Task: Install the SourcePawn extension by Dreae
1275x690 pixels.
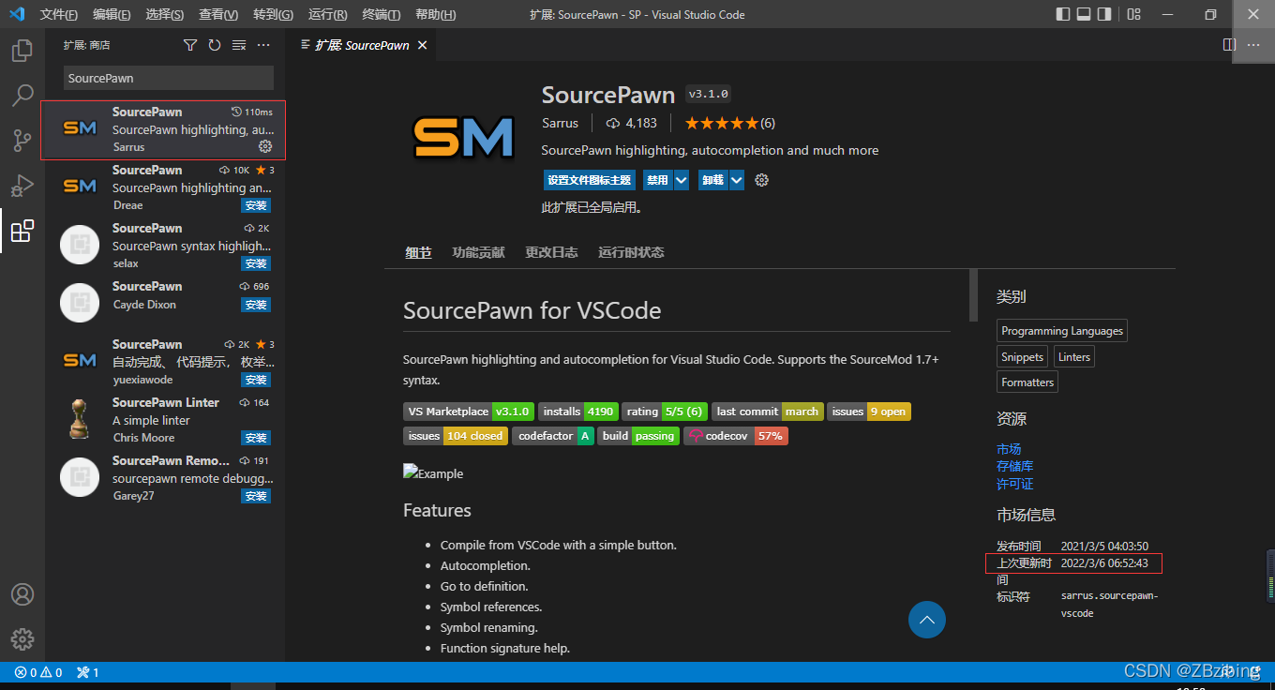Action: 256,205
